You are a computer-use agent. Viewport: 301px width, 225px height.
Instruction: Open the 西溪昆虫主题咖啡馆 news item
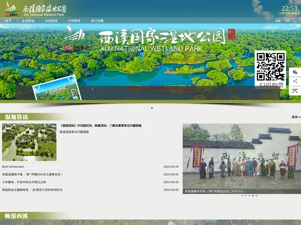pyautogui.click(x=32, y=190)
